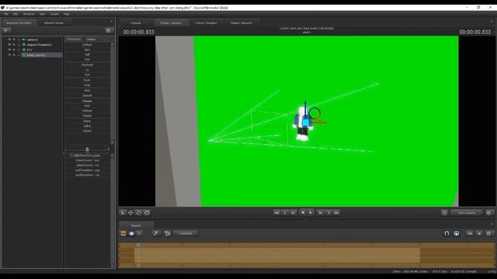Add animation set with plus button
497x279 pixels.
pyautogui.click(x=6, y=30)
